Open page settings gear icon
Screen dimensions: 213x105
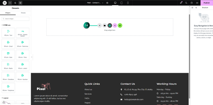[x=107, y=3]
